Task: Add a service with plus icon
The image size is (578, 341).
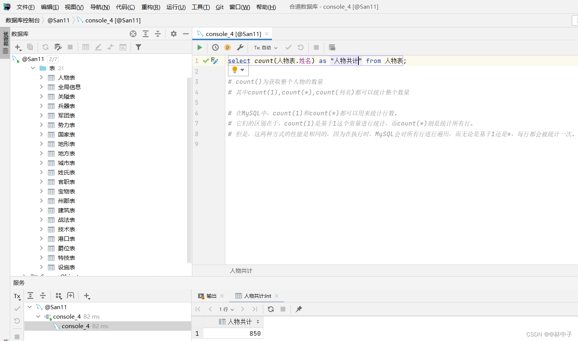Action: (x=86, y=295)
